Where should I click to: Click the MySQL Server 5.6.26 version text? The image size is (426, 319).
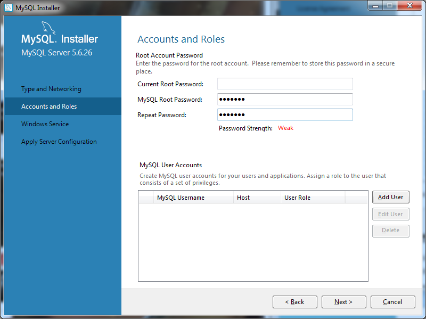[x=57, y=52]
